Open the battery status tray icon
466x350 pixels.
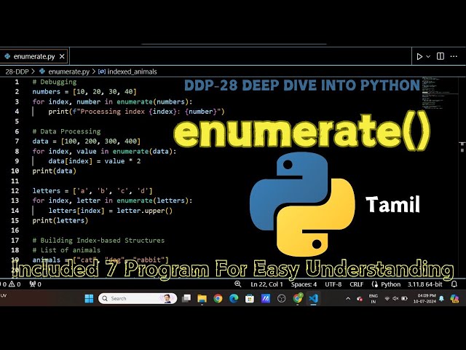point(404,298)
